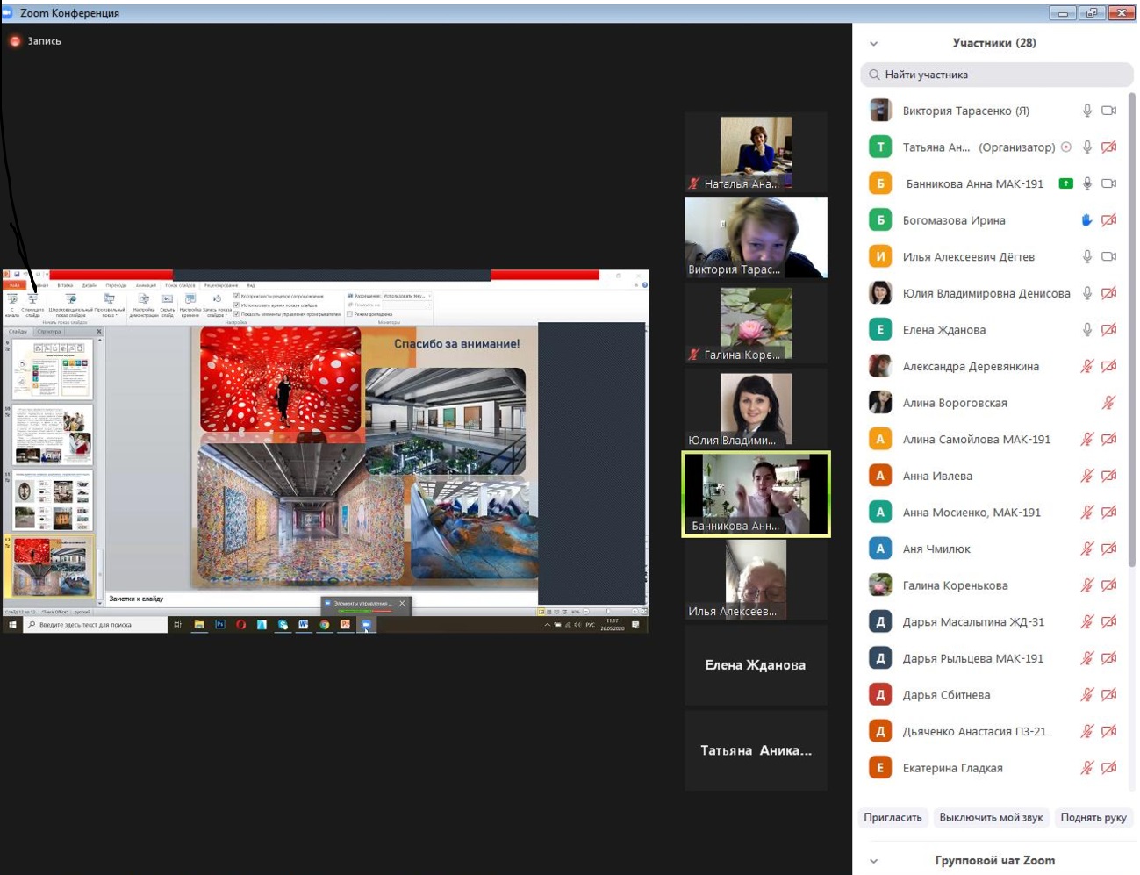The height and width of the screenshot is (875, 1140).
Task: Expand the Групповой чат Zoom chevron
Action: tap(873, 861)
